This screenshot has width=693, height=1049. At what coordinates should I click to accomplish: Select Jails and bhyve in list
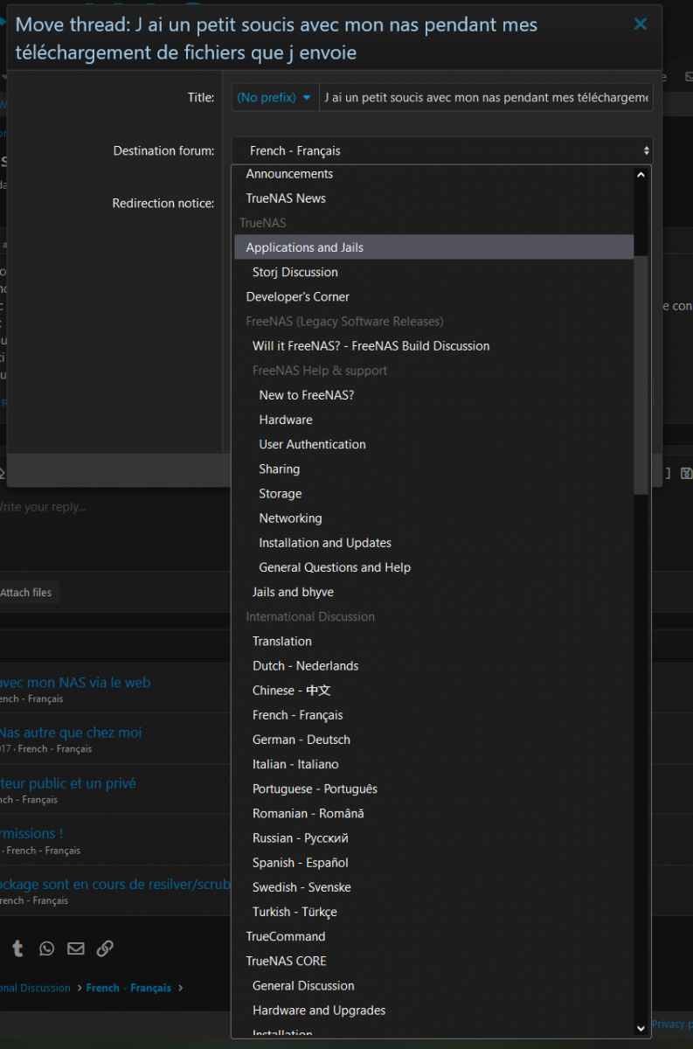tap(293, 592)
